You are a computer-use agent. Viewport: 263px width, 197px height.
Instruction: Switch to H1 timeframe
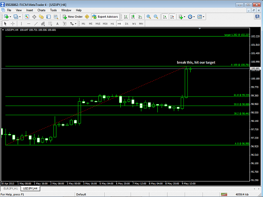tap(112, 24)
